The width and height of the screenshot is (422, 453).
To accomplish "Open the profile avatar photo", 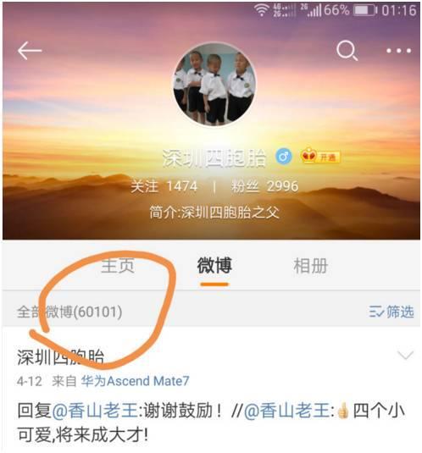I will click(214, 85).
